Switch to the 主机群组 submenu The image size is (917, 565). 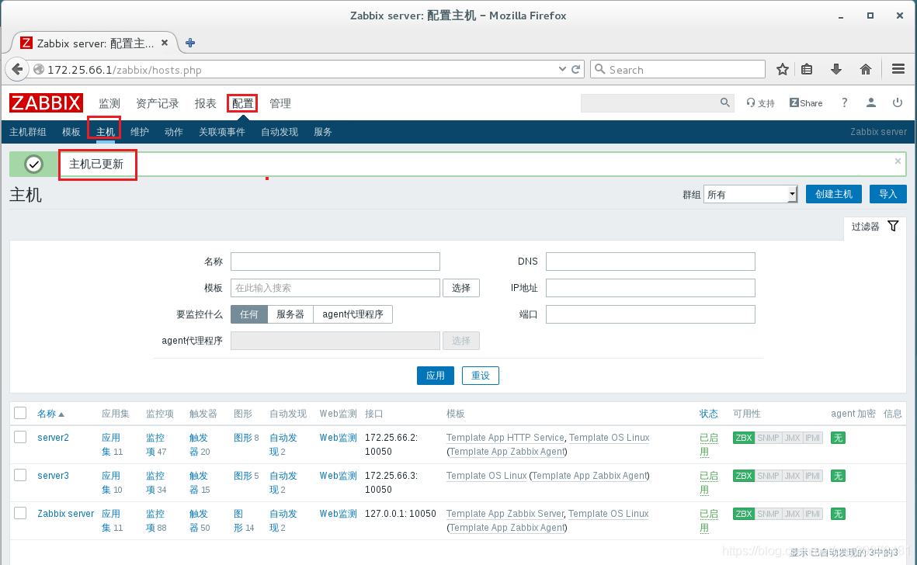28,132
